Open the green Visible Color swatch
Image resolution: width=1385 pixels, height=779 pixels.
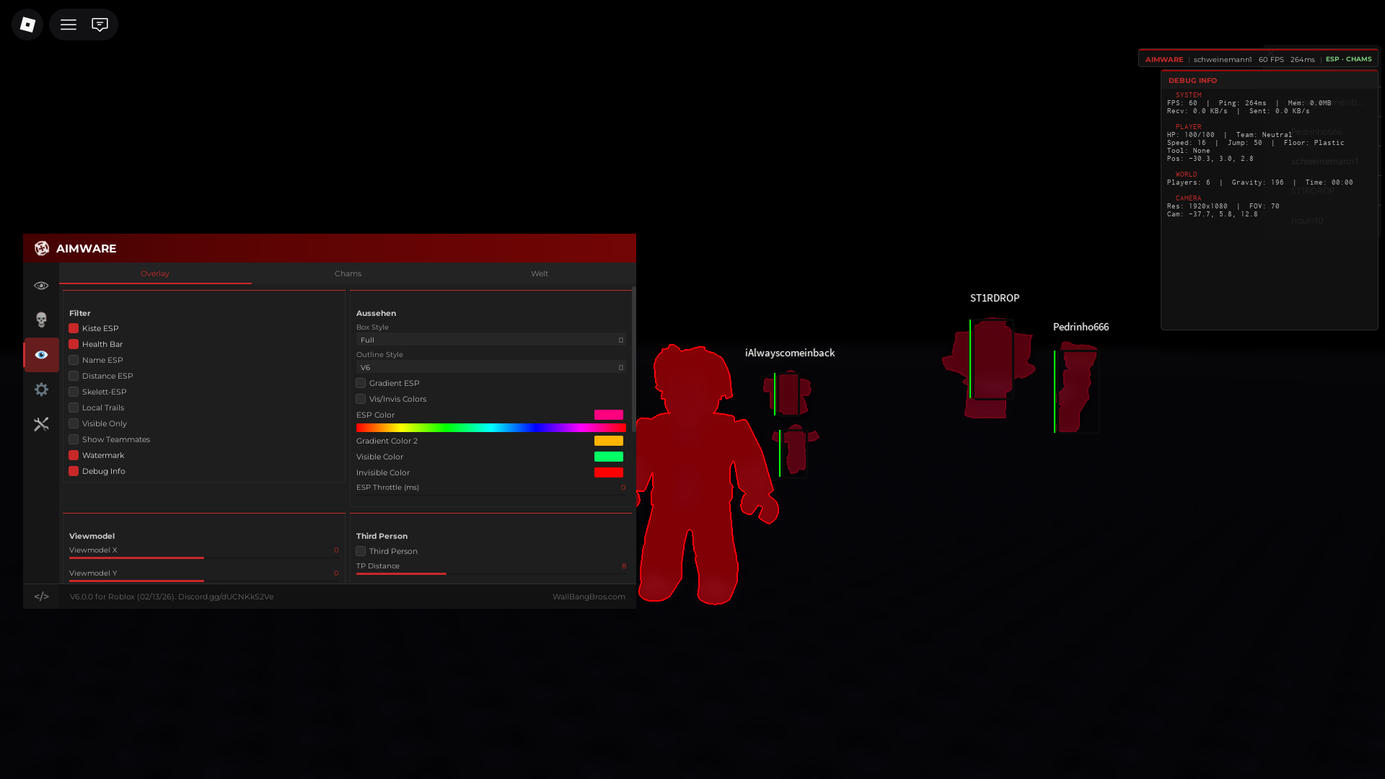click(609, 457)
